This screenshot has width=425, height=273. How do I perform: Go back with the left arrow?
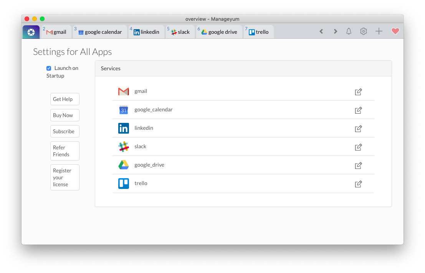coord(321,31)
